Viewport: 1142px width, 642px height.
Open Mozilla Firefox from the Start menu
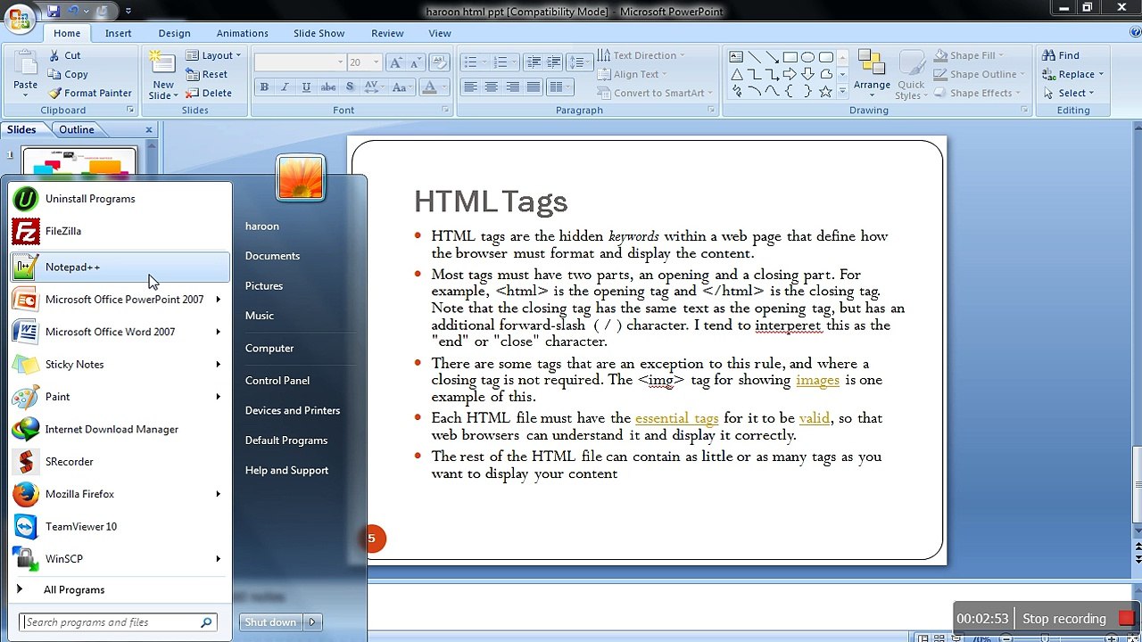(120, 494)
